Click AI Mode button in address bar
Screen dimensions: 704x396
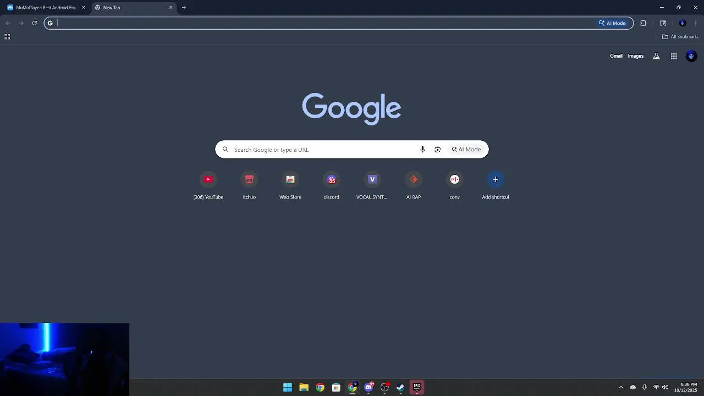pos(613,23)
